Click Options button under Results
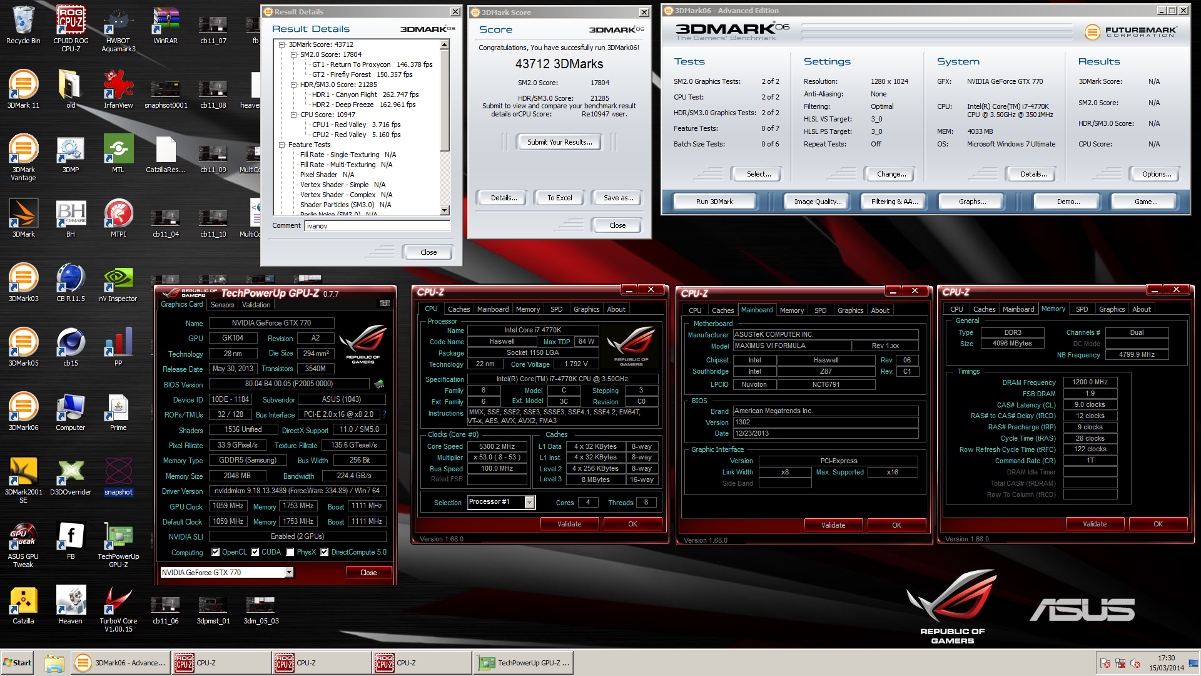This screenshot has width=1201, height=676. tap(1157, 174)
